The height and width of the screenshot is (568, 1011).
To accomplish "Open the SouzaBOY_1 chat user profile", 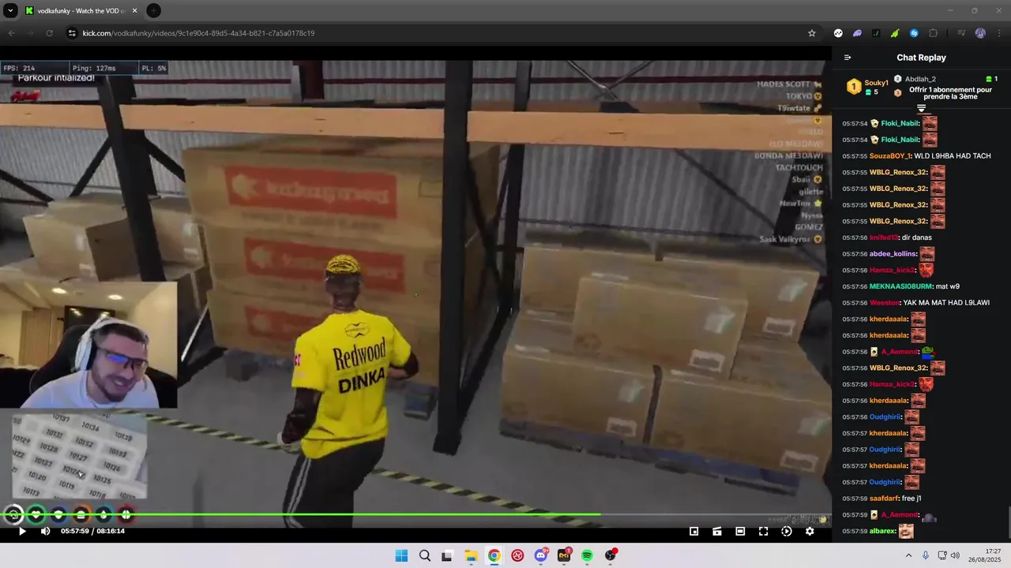I will (889, 156).
